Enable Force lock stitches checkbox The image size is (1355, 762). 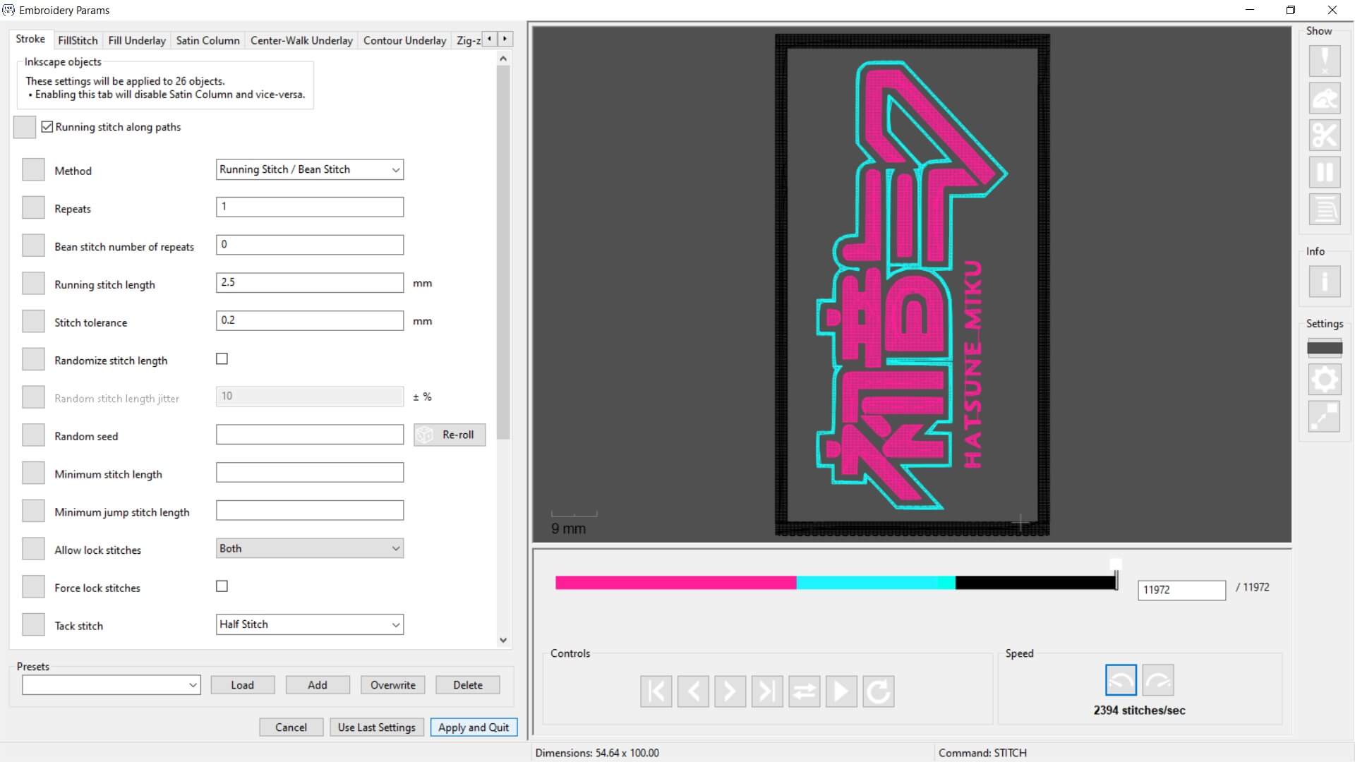click(222, 586)
